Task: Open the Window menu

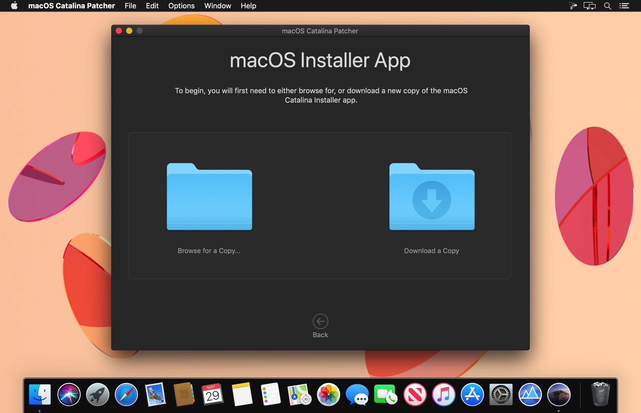Action: (218, 6)
